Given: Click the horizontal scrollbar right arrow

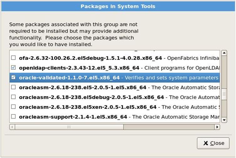Looking at the screenshot, I should tap(217, 127).
